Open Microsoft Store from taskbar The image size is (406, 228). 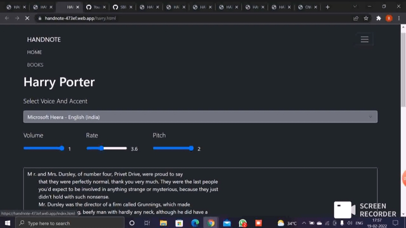(x=179, y=223)
